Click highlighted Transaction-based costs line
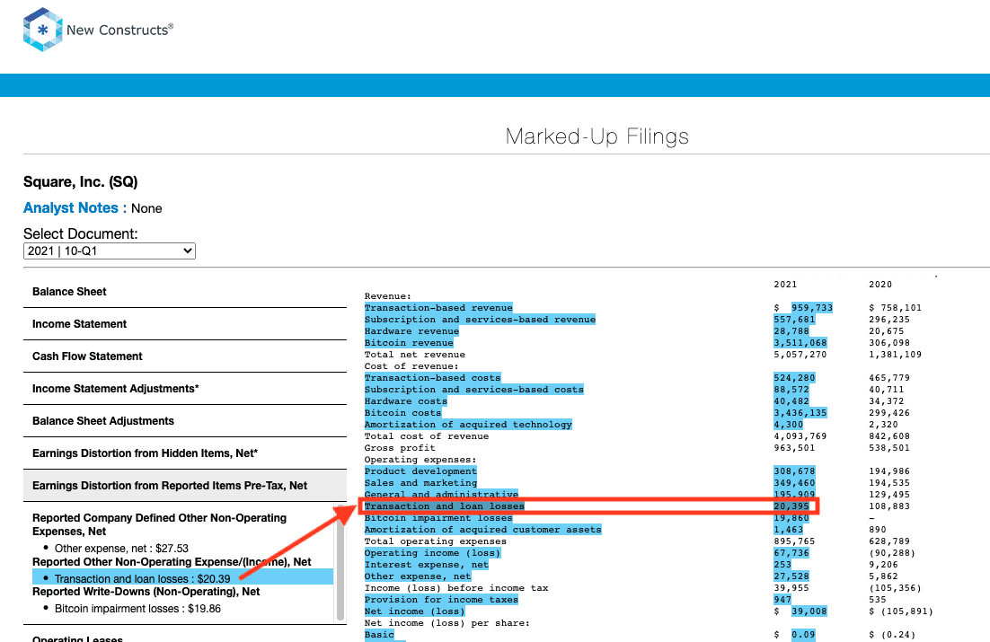 coord(432,377)
